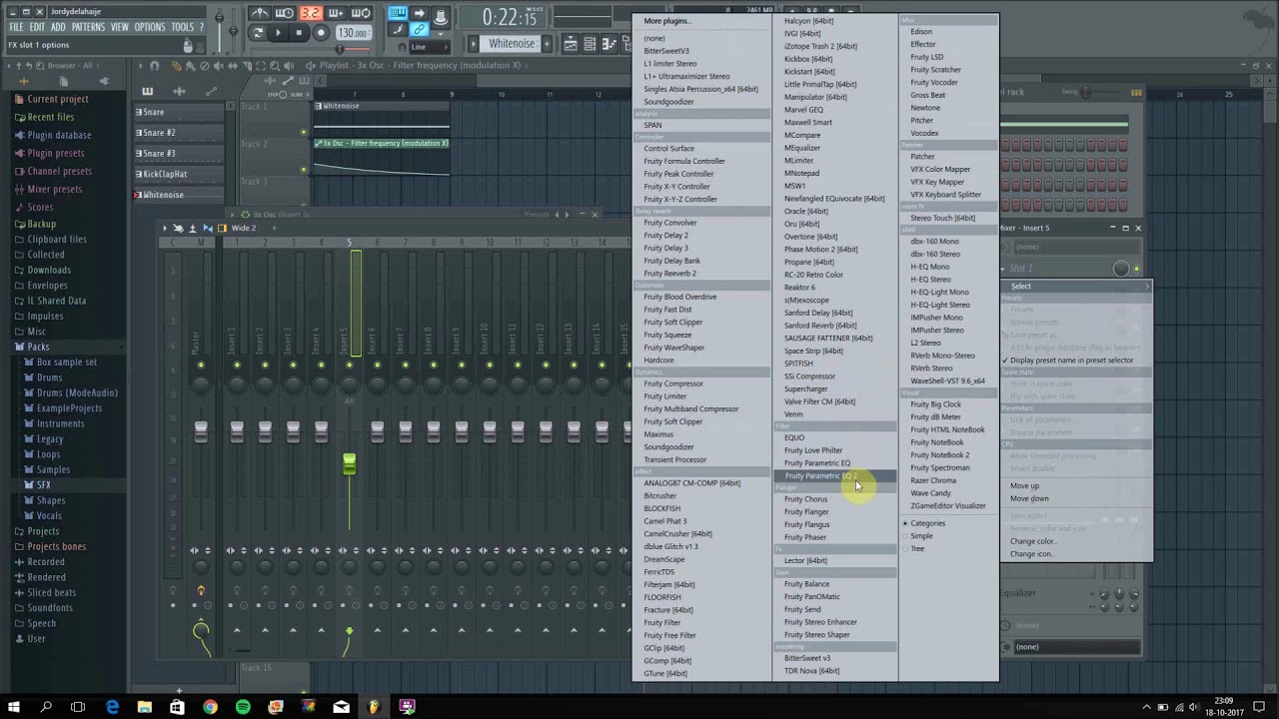
Task: Open Spotify from the taskbar
Action: [243, 707]
